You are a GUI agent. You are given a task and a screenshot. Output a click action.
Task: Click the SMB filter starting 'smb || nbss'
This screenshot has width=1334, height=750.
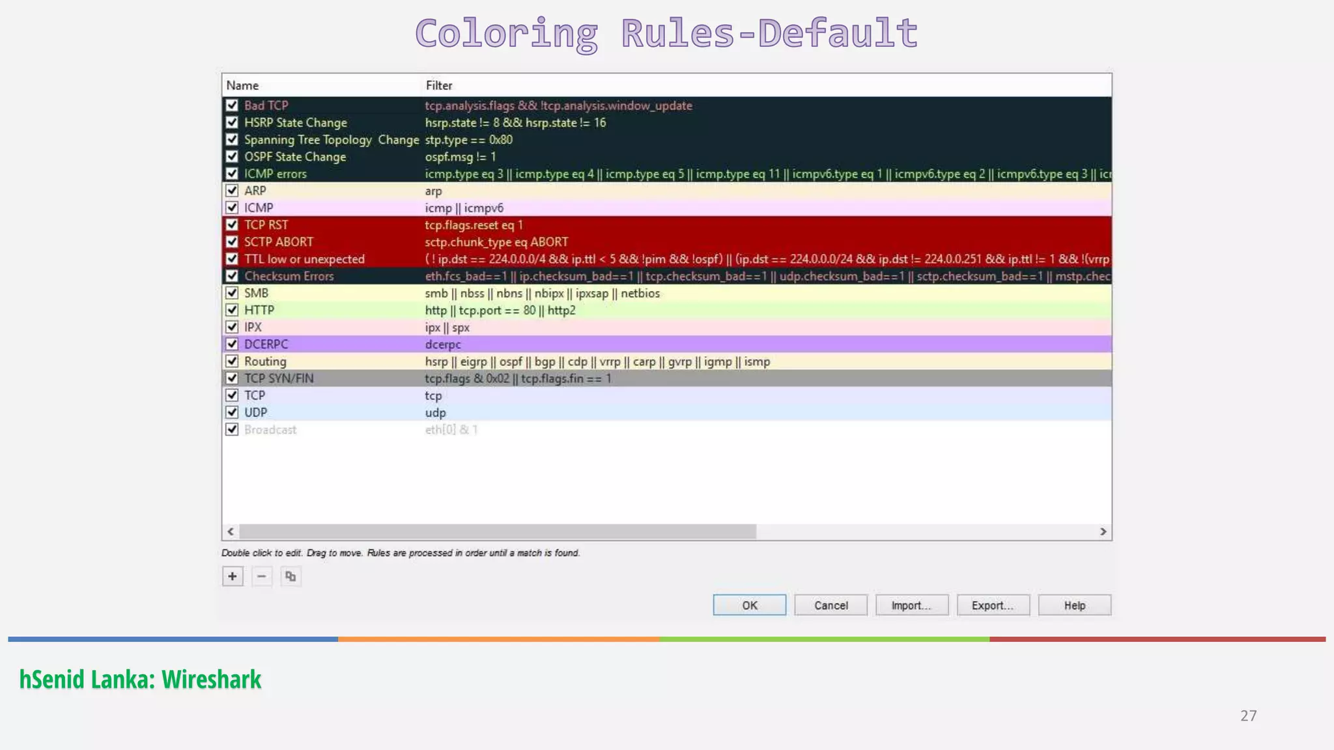point(543,293)
